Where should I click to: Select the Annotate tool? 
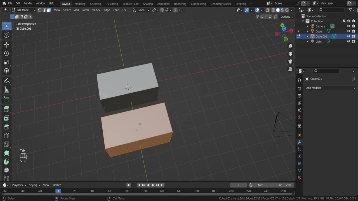tap(6, 81)
